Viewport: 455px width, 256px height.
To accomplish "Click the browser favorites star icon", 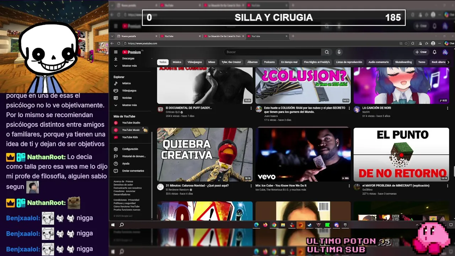I will pyautogui.click(x=406, y=43).
